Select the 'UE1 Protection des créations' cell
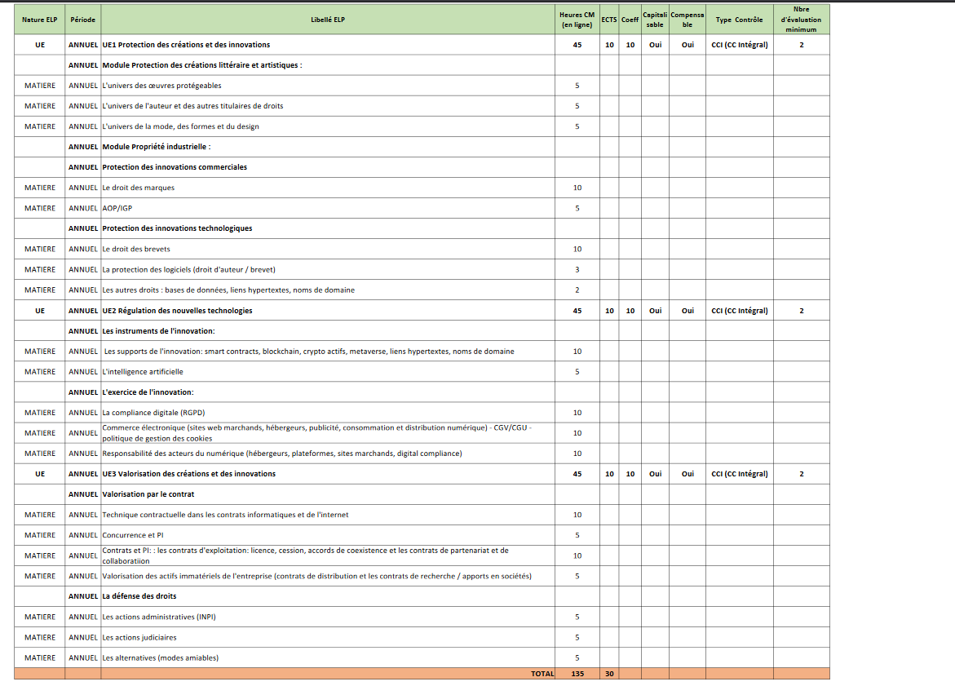 [x=186, y=45]
